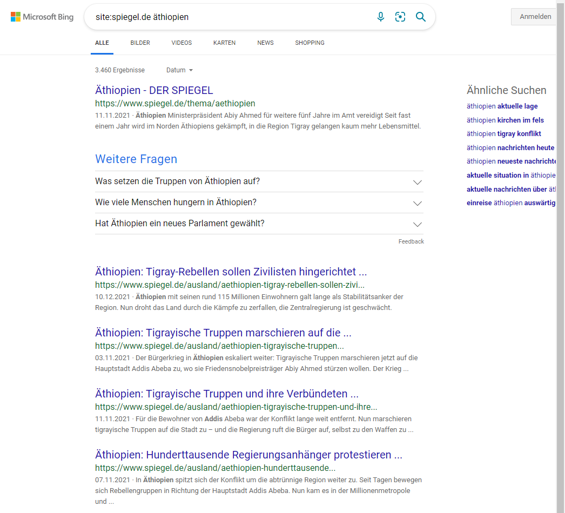The width and height of the screenshot is (565, 513).
Task: Open related search 'äthiopien aktuelle lage'
Action: pyautogui.click(x=502, y=106)
